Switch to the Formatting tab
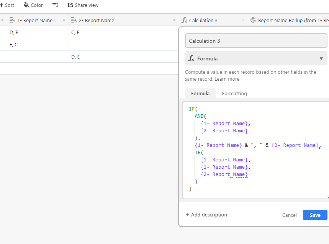The image size is (329, 244). (234, 93)
